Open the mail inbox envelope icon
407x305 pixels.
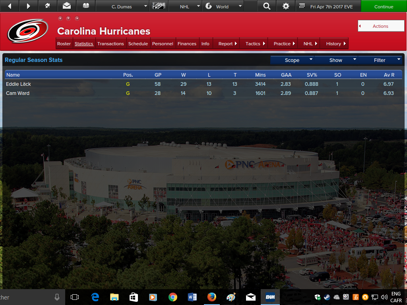tap(67, 6)
